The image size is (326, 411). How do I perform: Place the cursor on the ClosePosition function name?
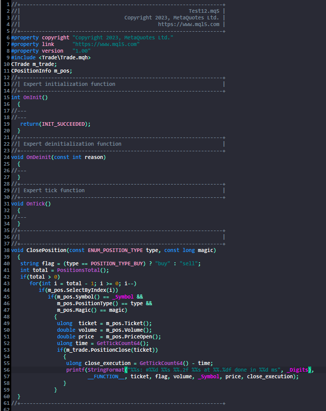pyautogui.click(x=46, y=250)
